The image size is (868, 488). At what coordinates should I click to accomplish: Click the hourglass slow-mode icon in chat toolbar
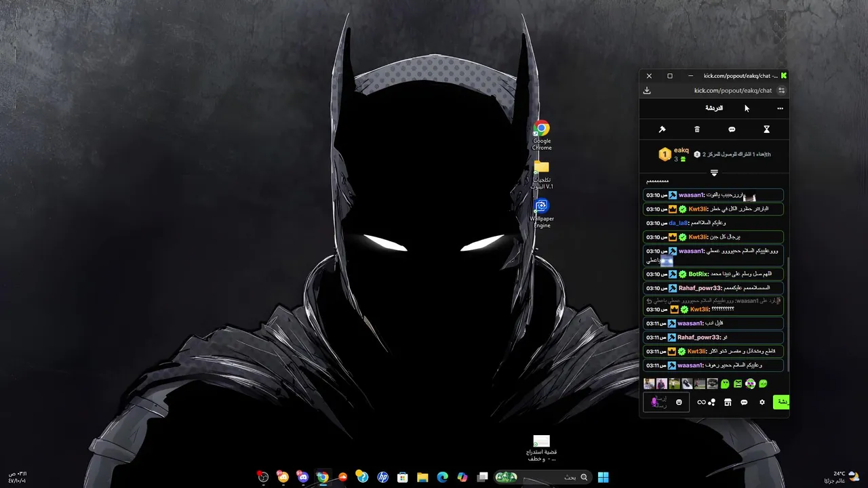coord(766,129)
